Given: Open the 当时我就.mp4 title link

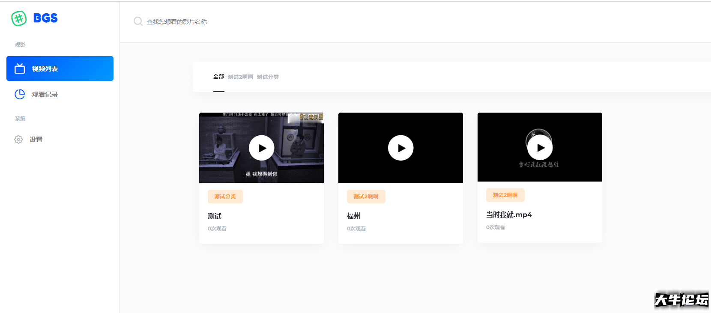Looking at the screenshot, I should [x=509, y=215].
